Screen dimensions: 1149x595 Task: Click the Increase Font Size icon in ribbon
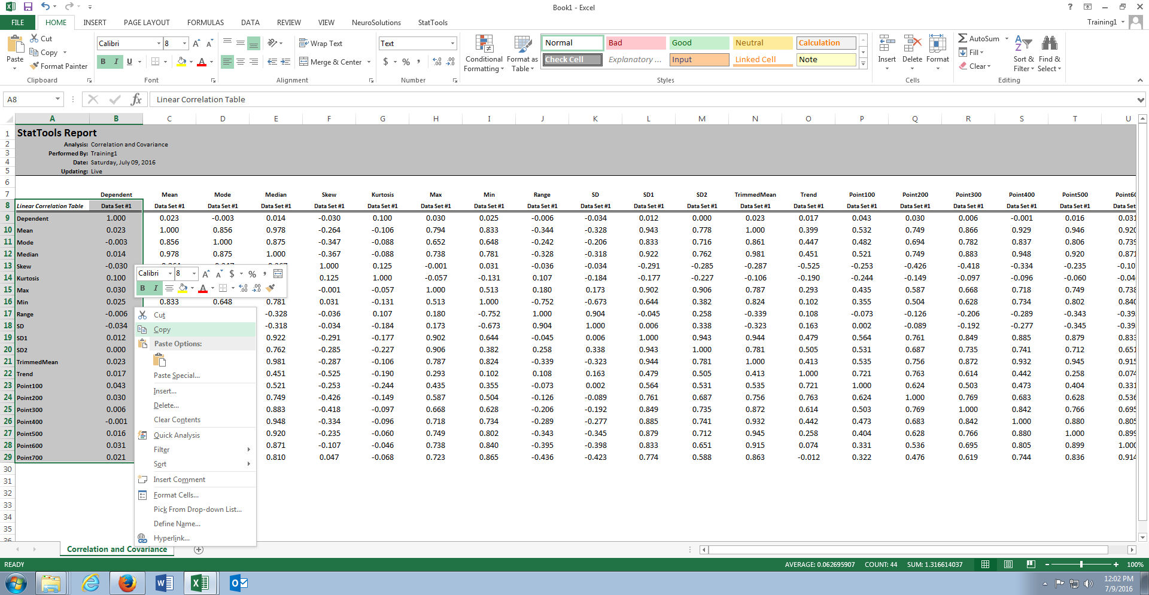coord(196,44)
